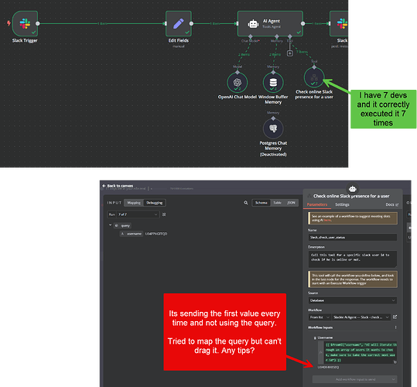Open the Settings tab
This screenshot has height=387, width=417.
(x=342, y=204)
